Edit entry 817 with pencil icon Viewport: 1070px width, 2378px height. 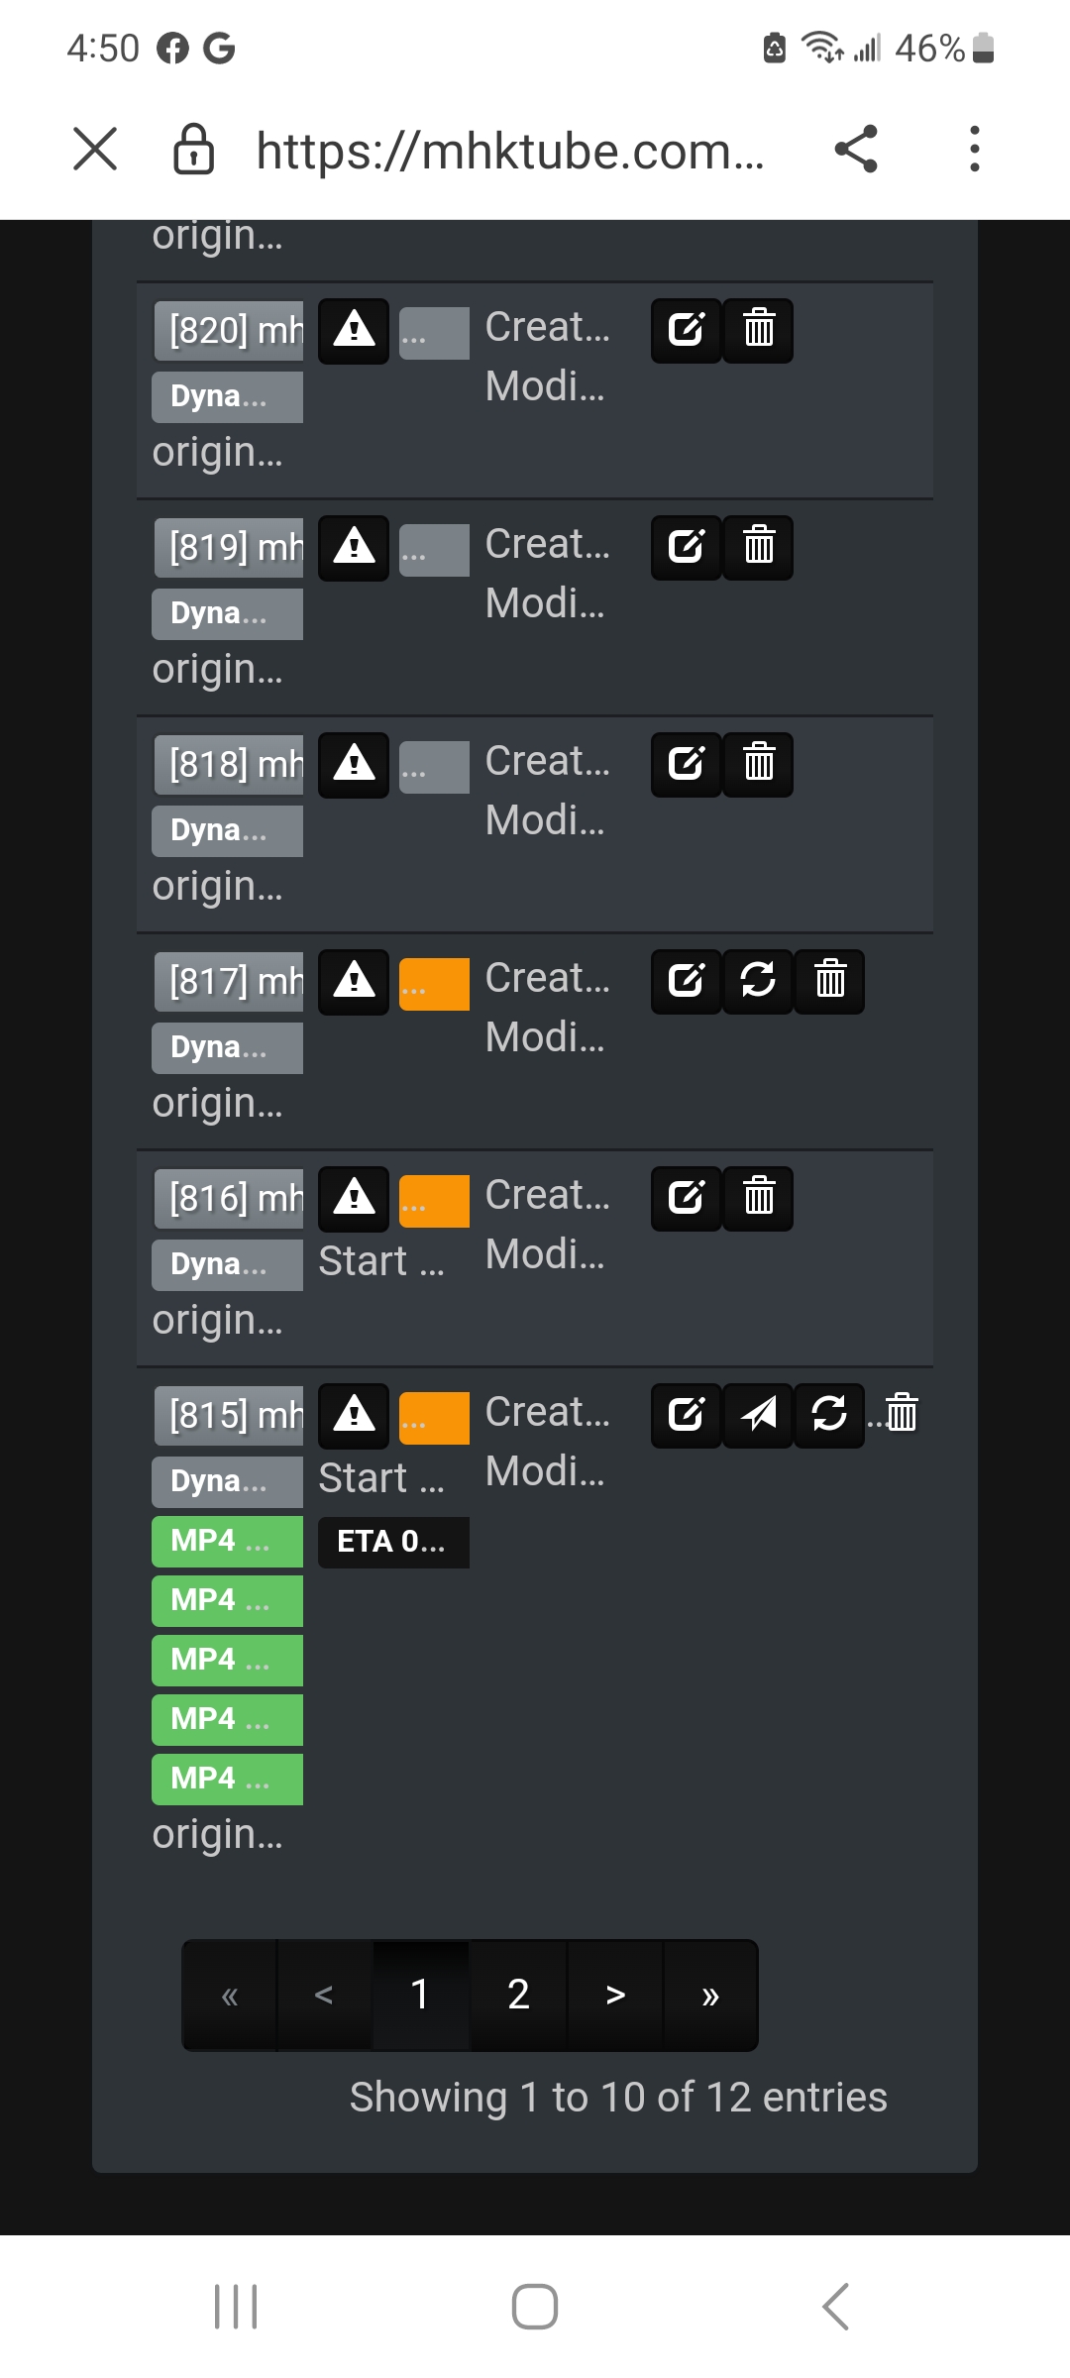coord(686,982)
